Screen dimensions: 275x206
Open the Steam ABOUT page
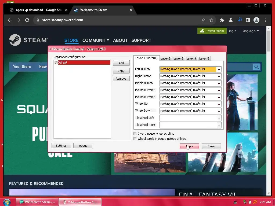tap(120, 40)
